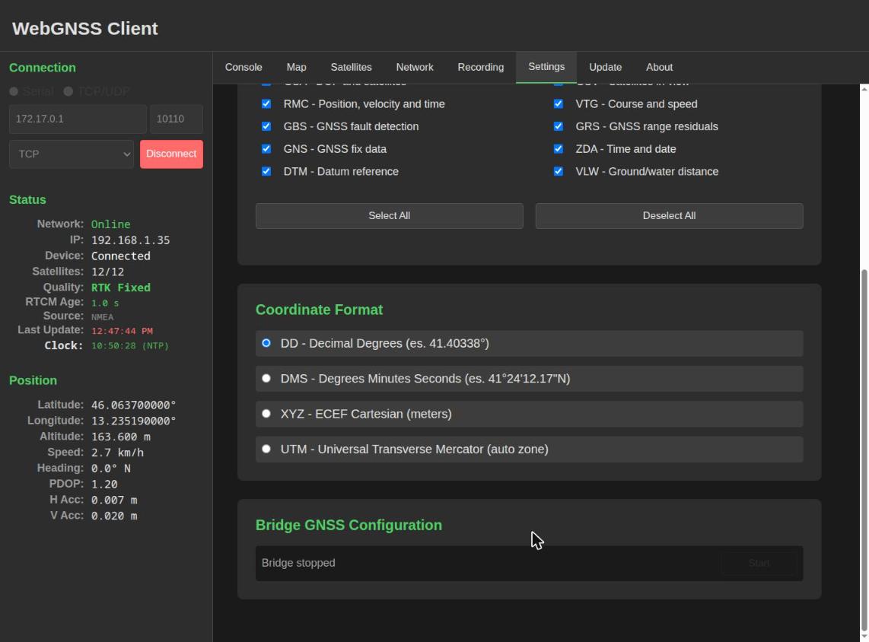Open the Console tab
The height and width of the screenshot is (642, 869).
pos(244,67)
